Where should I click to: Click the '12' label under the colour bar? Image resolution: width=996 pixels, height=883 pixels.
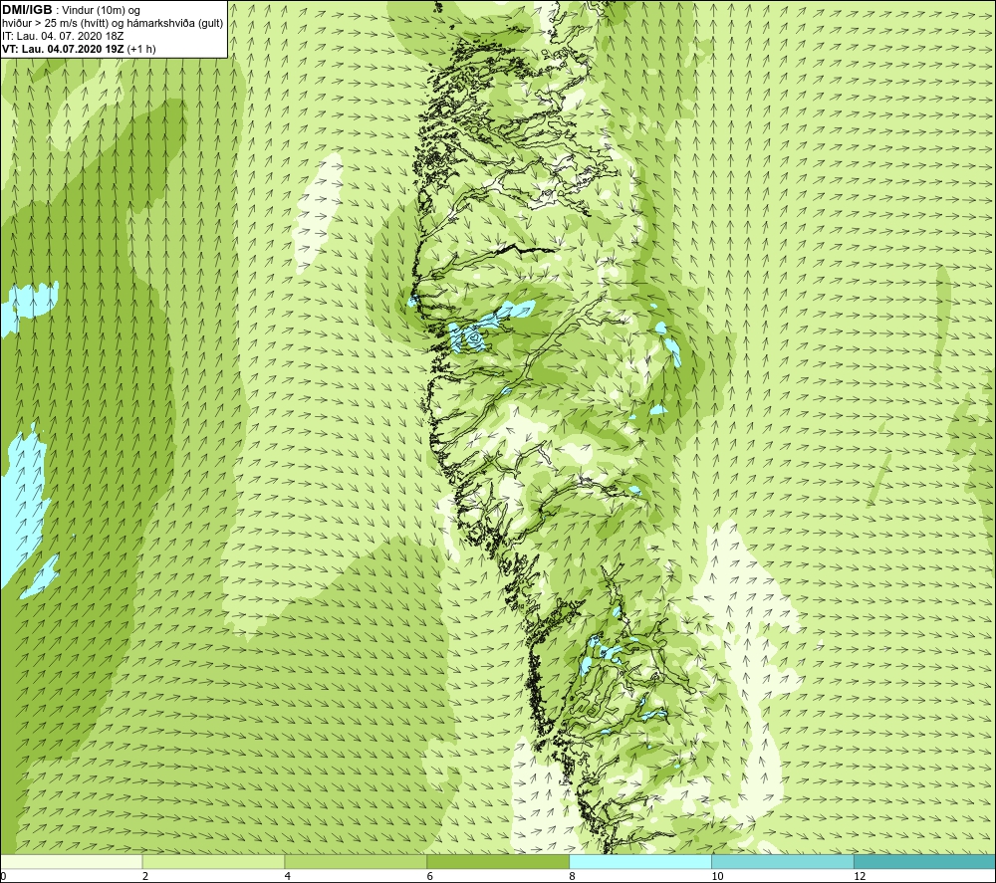tap(860, 877)
